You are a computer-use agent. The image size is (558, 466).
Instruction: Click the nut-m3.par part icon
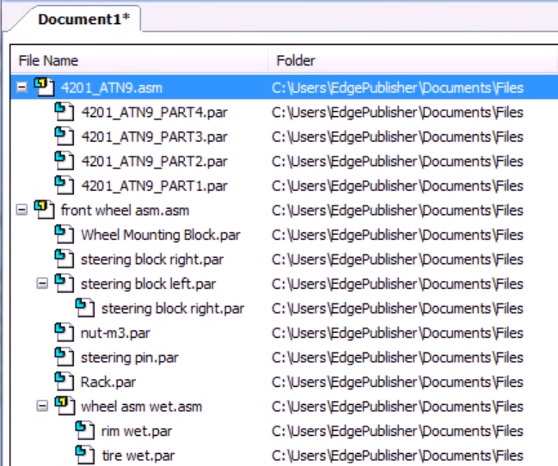64,332
